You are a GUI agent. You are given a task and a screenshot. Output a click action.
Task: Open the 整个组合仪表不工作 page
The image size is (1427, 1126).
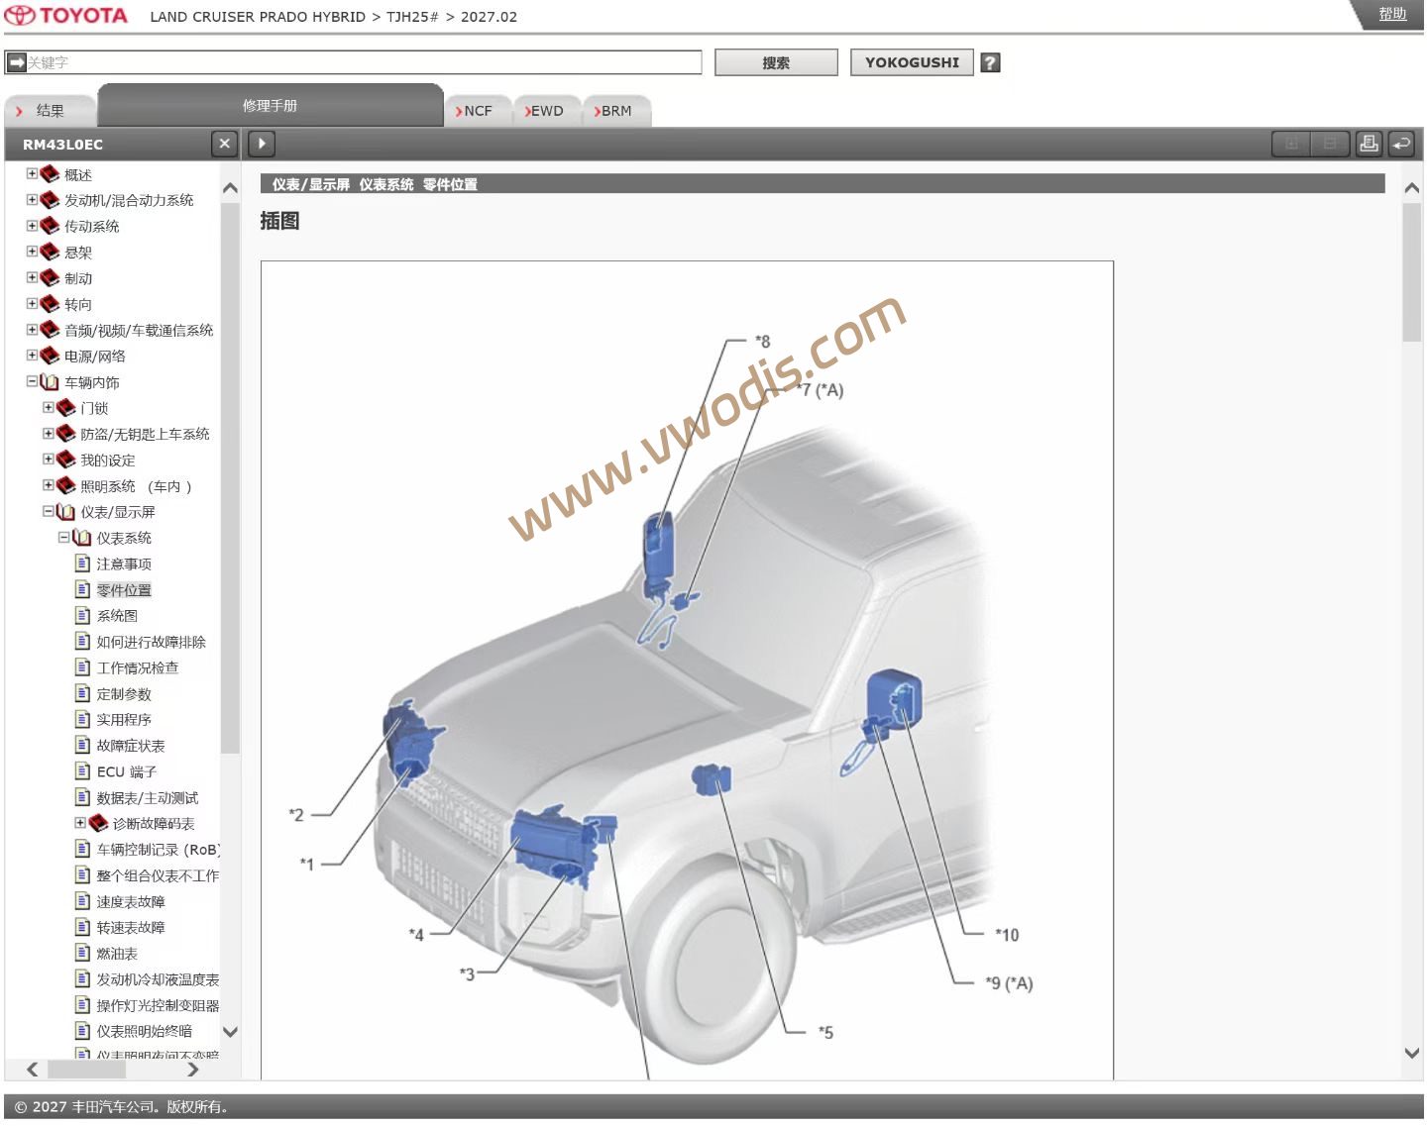(158, 875)
